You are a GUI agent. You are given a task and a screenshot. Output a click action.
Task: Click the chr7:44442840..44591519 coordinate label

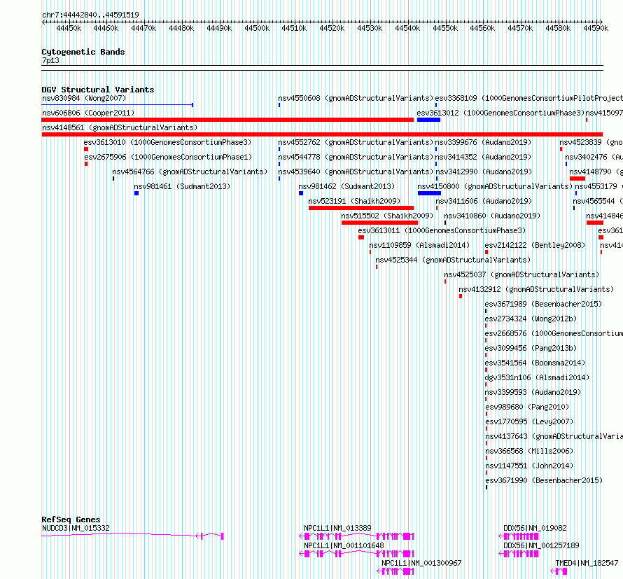tap(90, 15)
